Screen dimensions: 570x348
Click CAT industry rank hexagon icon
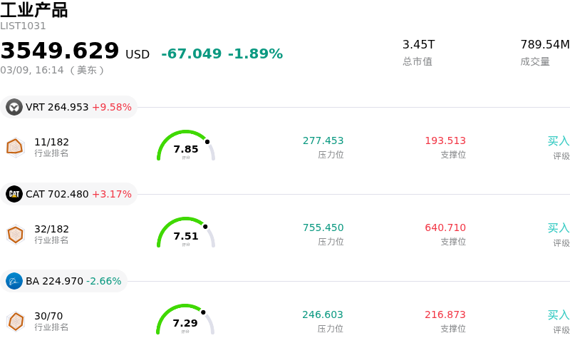[15, 234]
